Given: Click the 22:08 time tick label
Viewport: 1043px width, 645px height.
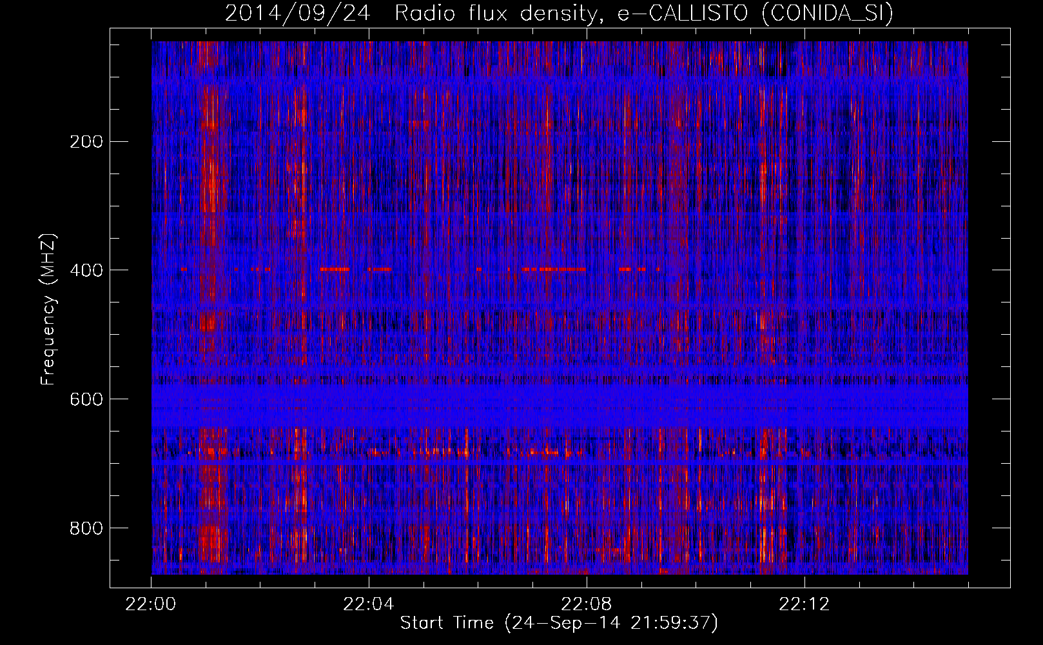Looking at the screenshot, I should point(587,604).
